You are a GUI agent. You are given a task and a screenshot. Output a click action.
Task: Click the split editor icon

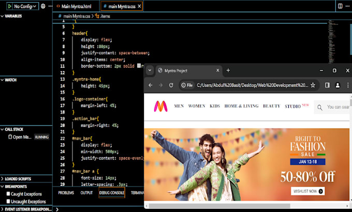click(x=340, y=6)
